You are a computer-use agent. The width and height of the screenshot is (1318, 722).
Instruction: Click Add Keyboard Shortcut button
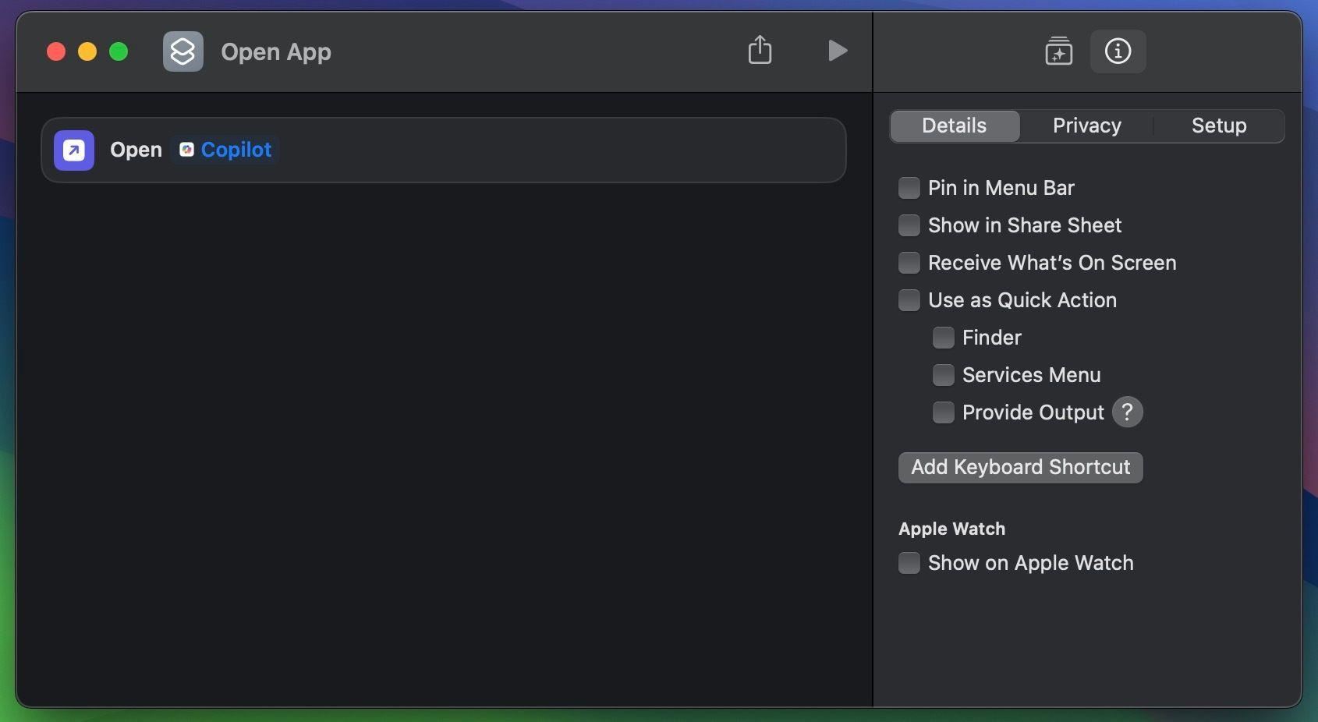pyautogui.click(x=1020, y=467)
